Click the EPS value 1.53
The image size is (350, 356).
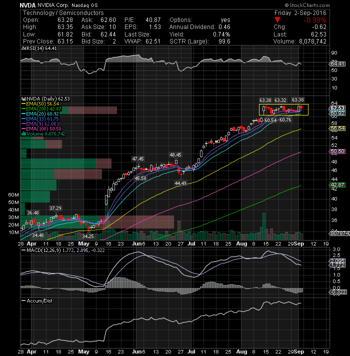click(x=155, y=27)
